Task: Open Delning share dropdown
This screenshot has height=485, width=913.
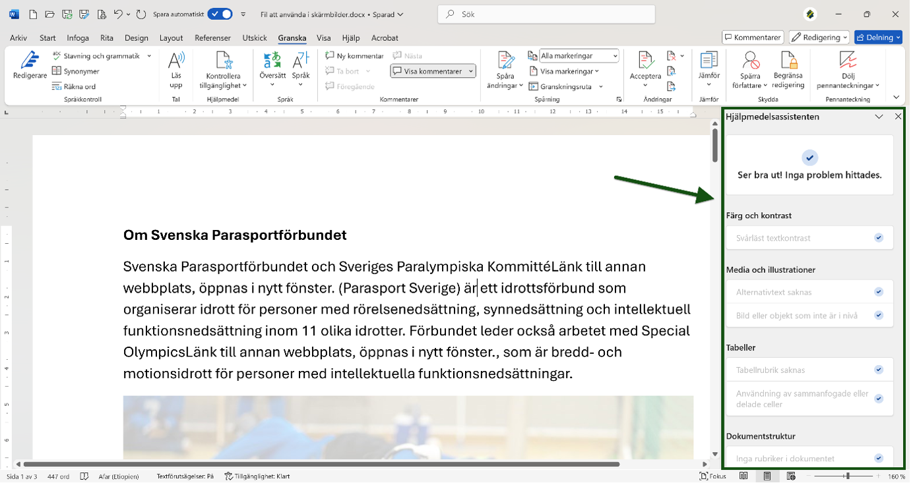Action: [x=877, y=38]
